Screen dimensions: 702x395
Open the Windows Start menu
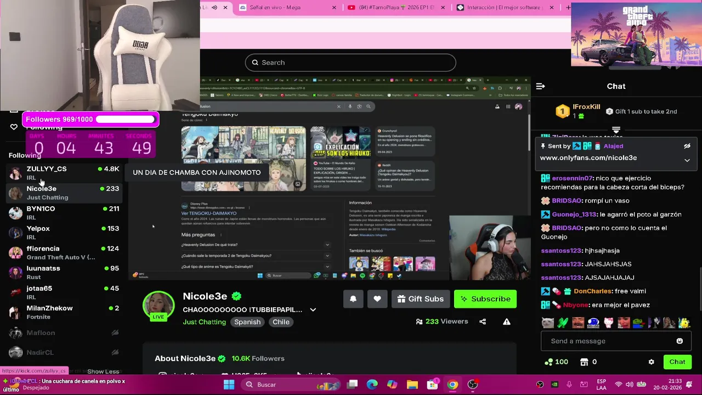click(x=229, y=385)
